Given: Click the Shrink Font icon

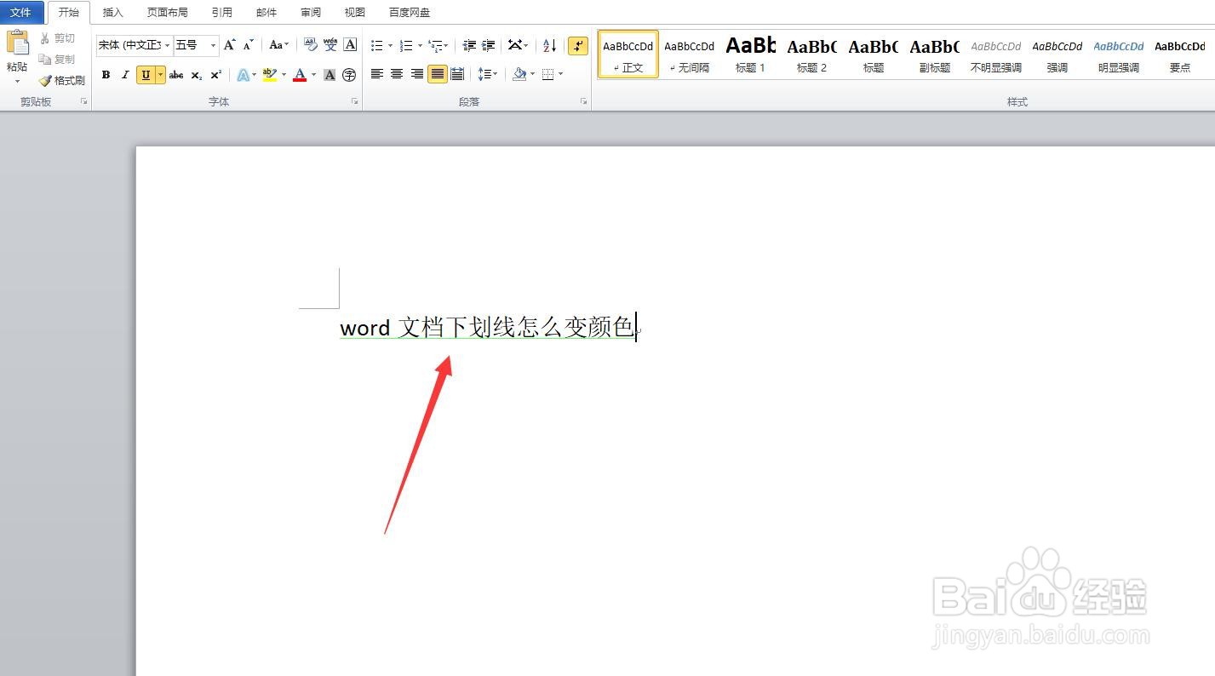Looking at the screenshot, I should click(x=249, y=45).
